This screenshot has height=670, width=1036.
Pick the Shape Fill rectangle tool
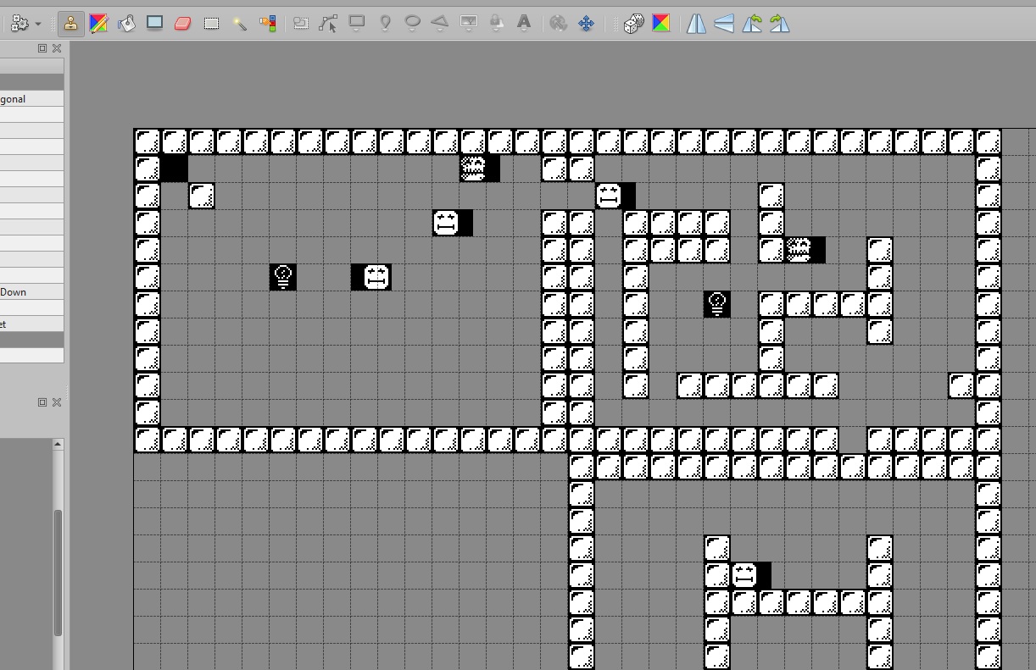point(154,24)
